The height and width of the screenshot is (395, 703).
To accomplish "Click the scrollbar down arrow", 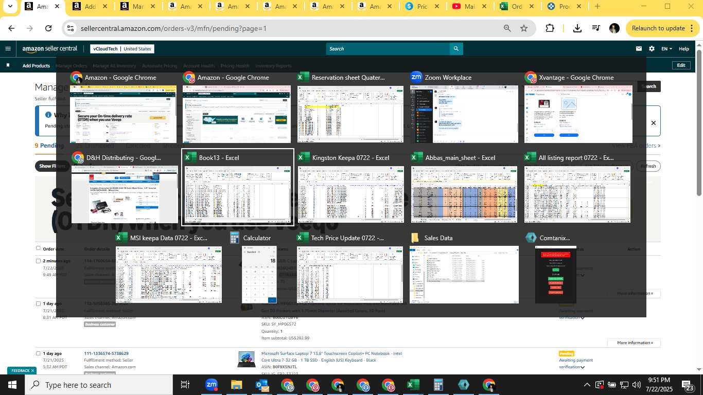I will pos(699,369).
